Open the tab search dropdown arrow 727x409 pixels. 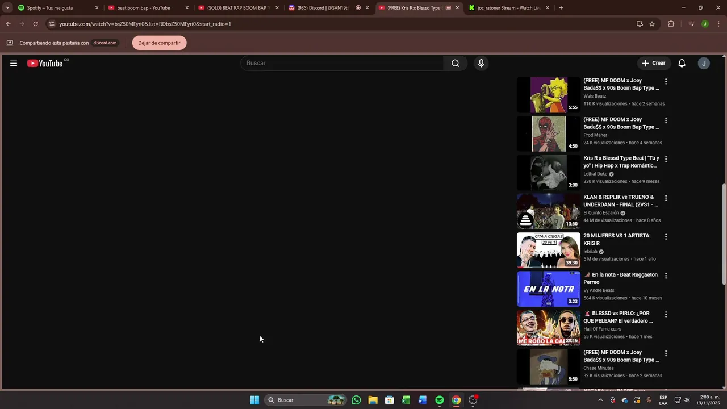point(7,8)
